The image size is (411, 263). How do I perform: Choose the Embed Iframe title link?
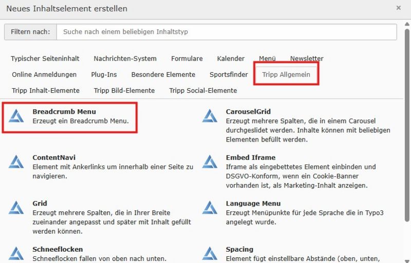click(251, 158)
